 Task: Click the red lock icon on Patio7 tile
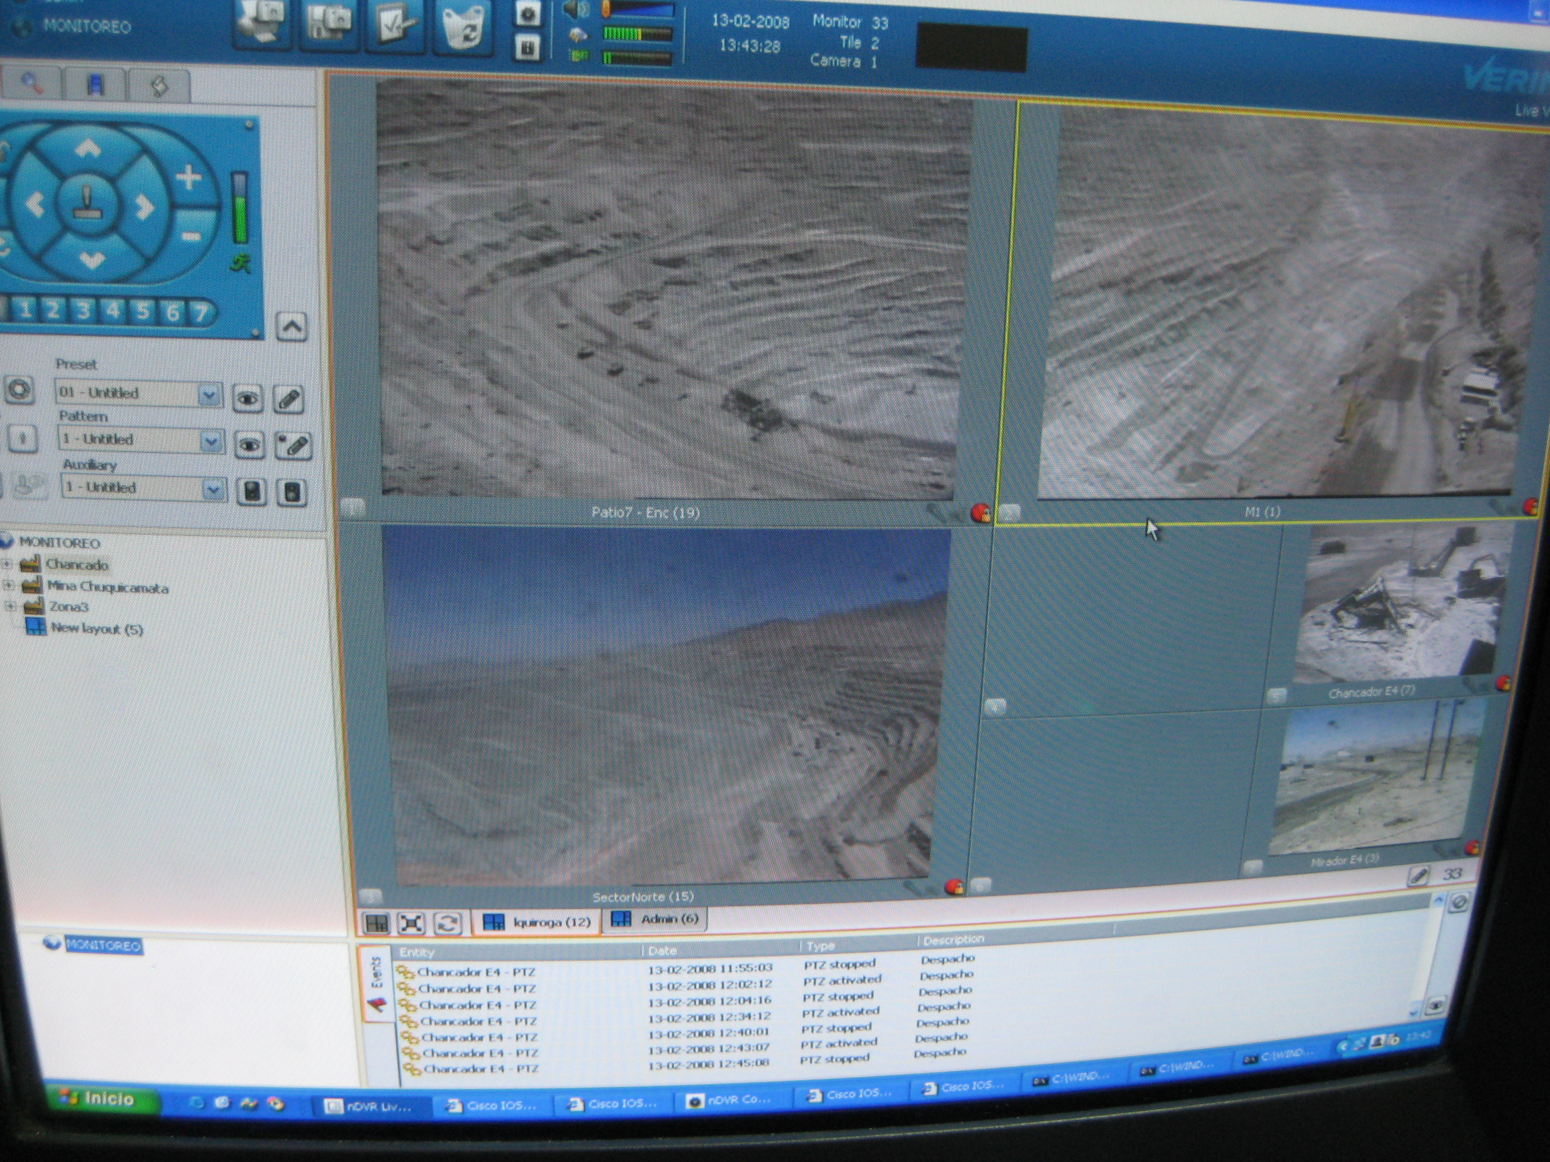click(981, 513)
